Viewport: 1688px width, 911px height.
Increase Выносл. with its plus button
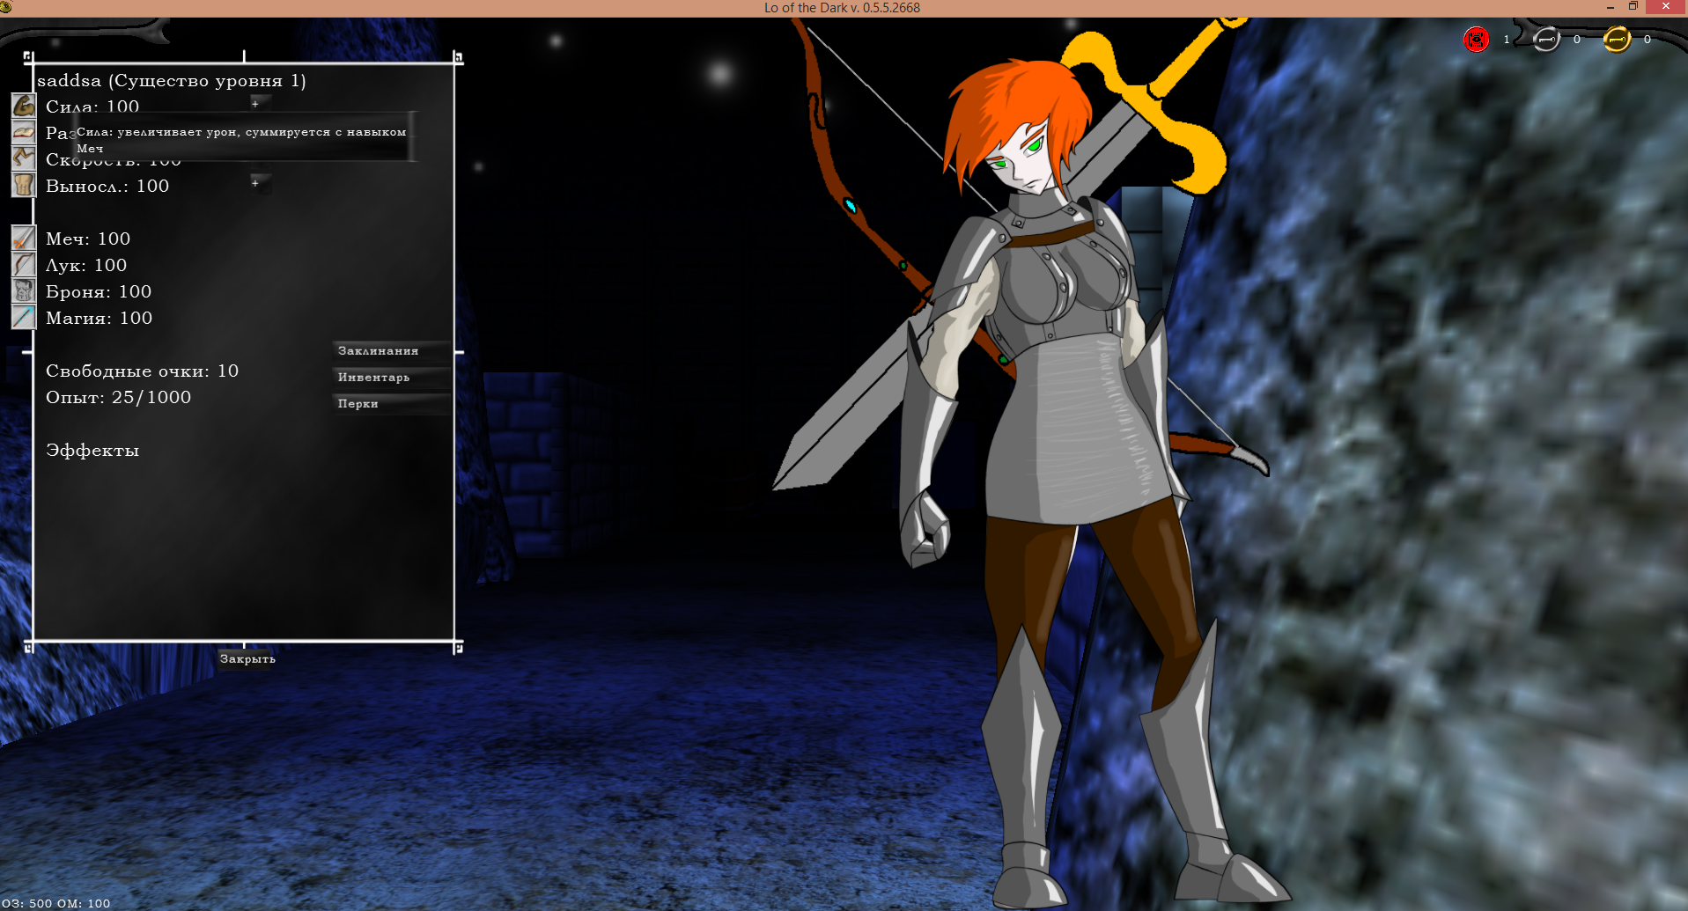[255, 183]
